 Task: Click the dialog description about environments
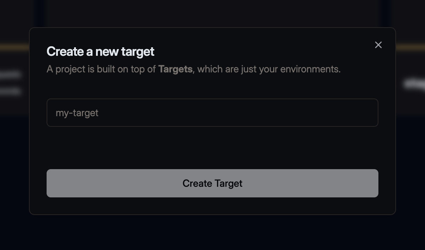point(193,69)
